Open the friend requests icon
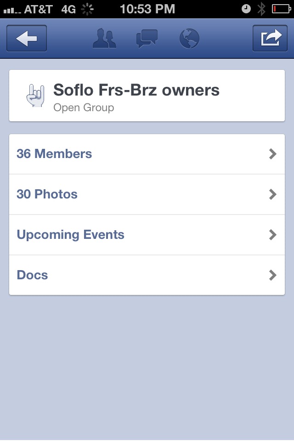The width and height of the screenshot is (294, 441). pyautogui.click(x=104, y=39)
